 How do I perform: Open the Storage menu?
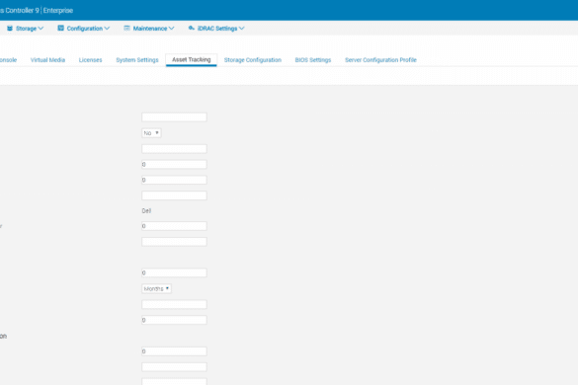[x=26, y=29]
